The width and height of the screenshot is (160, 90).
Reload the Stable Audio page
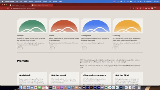8,8
